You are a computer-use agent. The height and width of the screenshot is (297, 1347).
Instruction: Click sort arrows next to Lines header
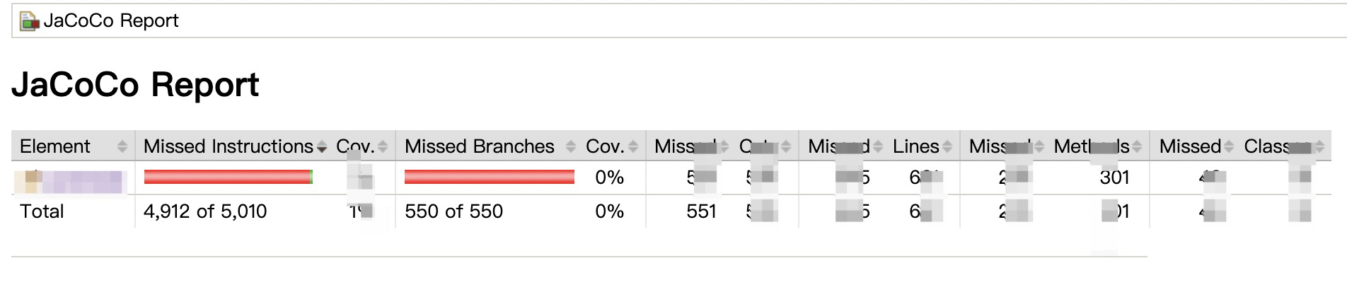point(947,146)
